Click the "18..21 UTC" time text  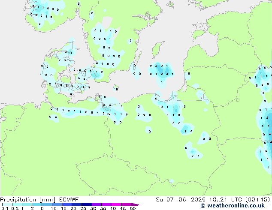(x=226, y=200)
